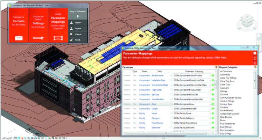
Task: Expand the COBie.Component.TagNumber parameter dropdown
Action: (210, 90)
